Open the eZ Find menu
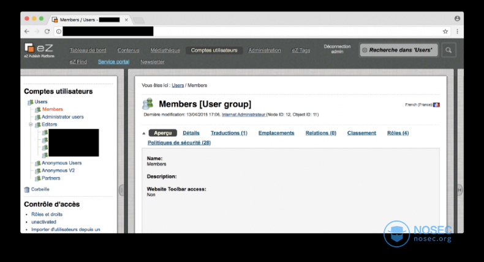Screen dimensions: 484x262 pos(78,62)
